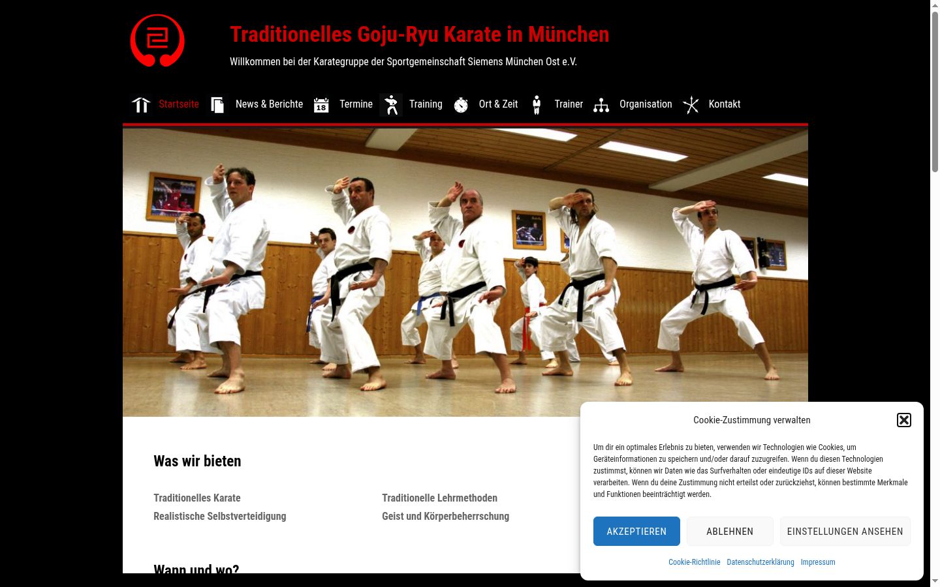Image resolution: width=940 pixels, height=587 pixels.
Task: Open the Datenschutzerklärung link
Action: [760, 562]
